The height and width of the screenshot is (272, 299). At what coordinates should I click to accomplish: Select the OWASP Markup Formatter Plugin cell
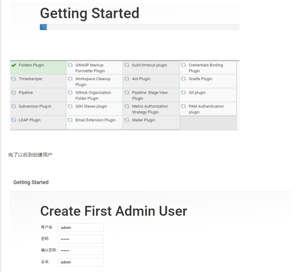[x=90, y=68]
